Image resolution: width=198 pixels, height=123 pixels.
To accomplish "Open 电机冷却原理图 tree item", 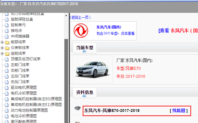I will coord(24,93).
